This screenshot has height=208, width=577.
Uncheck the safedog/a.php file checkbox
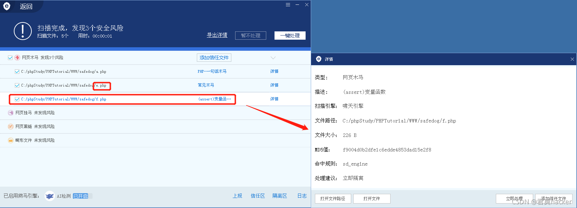point(17,71)
